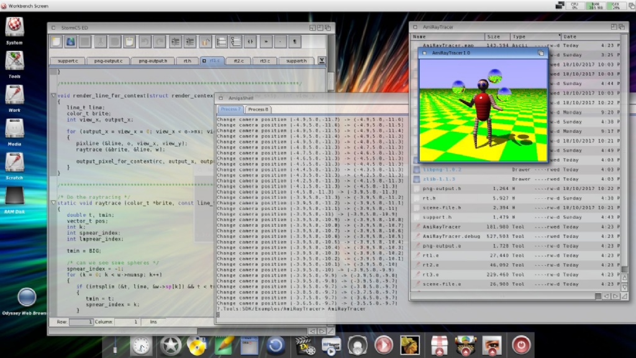Sort file list by Size column
Screen dimensions: 636x358
tap(497, 37)
